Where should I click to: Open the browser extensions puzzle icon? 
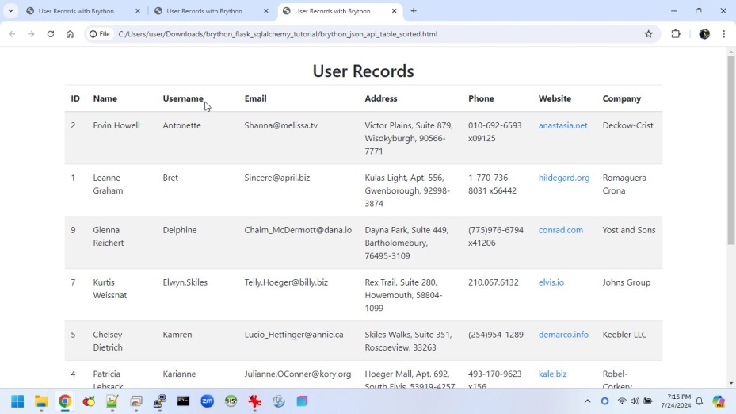coord(676,34)
